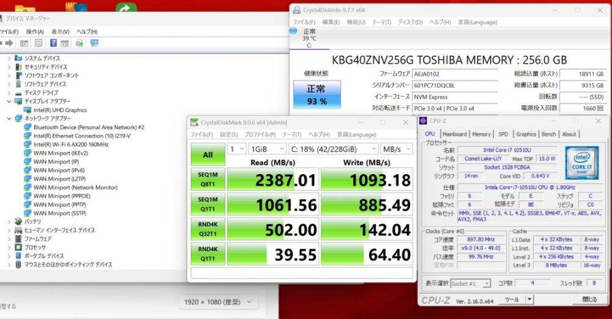
Task: Open the 1GiB test size dropdown
Action: (267, 149)
